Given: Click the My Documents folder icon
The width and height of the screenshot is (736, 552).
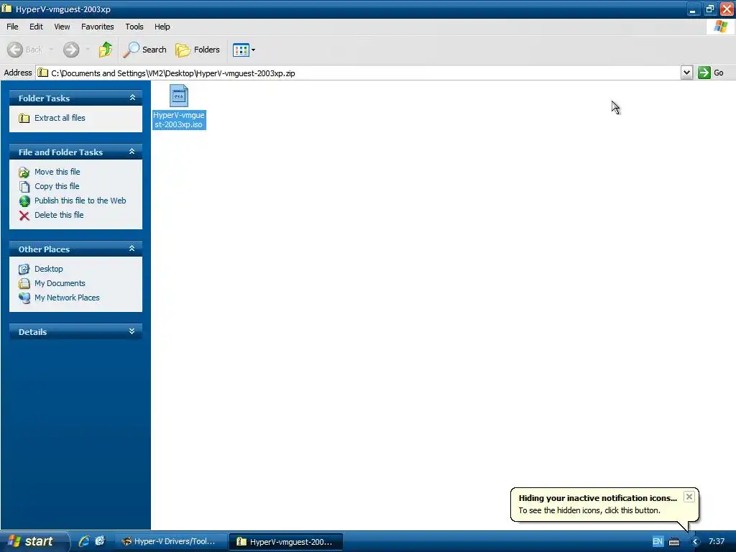Looking at the screenshot, I should point(24,283).
